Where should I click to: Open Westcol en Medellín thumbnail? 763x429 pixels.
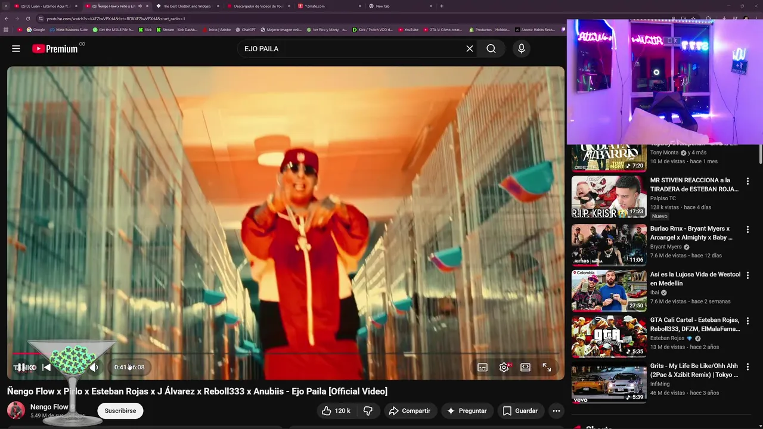(609, 291)
